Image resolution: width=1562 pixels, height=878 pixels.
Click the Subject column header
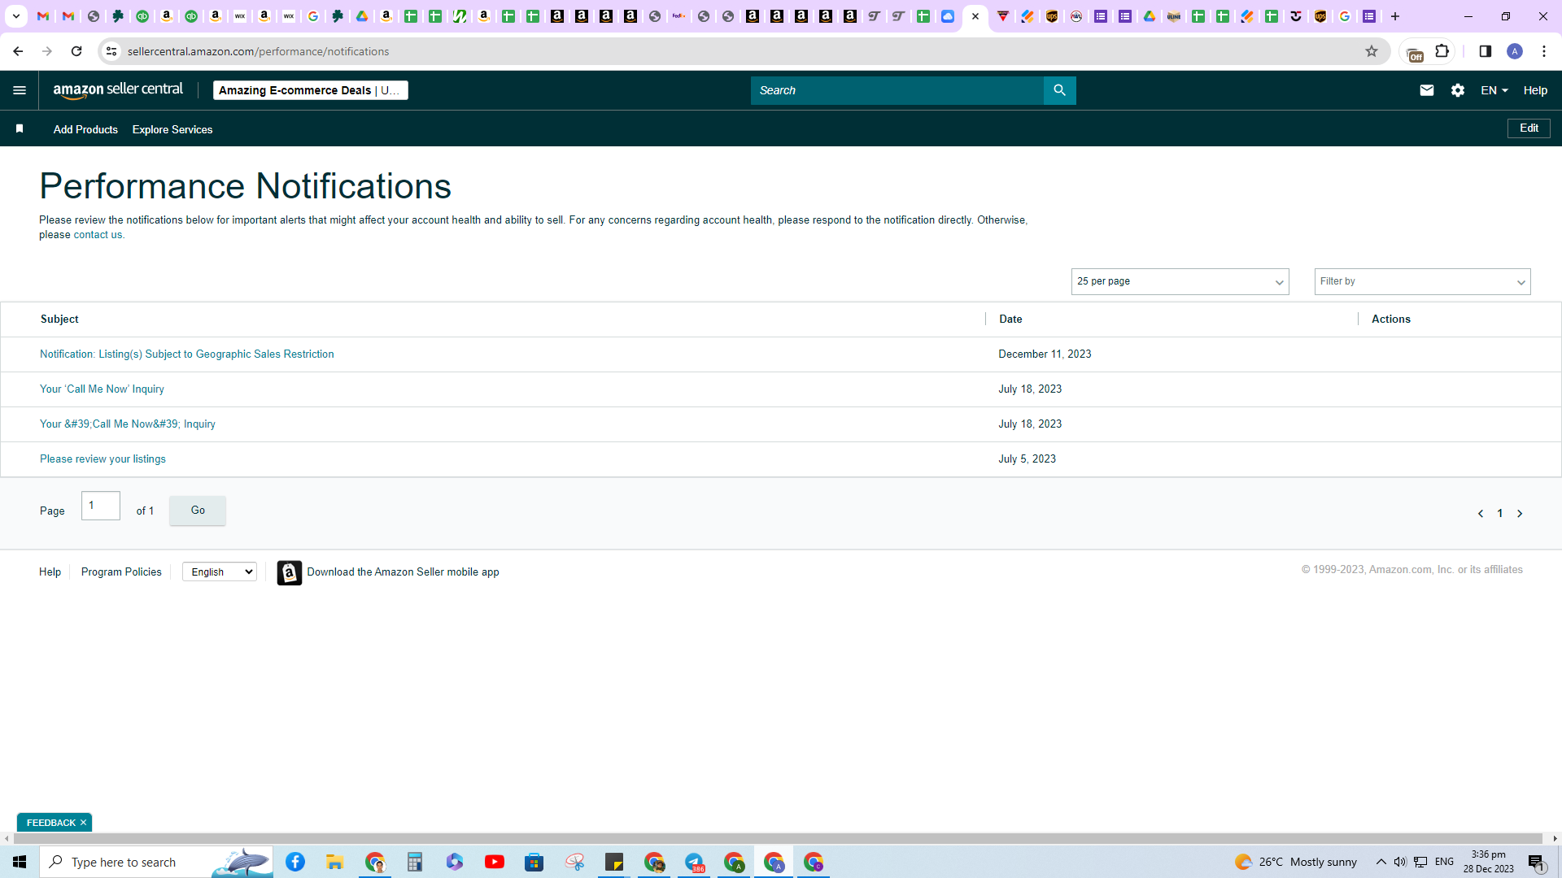click(x=59, y=319)
